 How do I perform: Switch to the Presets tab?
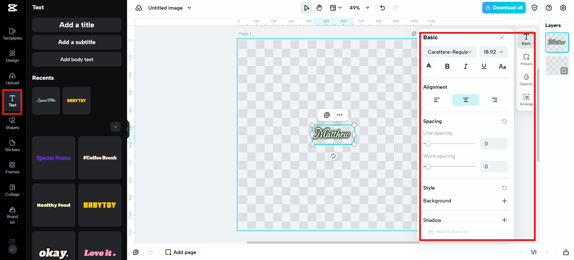526,59
